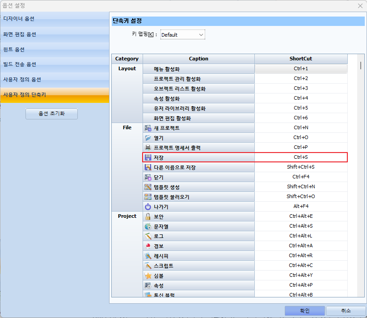Switch to 화면 편집 옵션 section
367x318 pixels.
tap(54, 34)
